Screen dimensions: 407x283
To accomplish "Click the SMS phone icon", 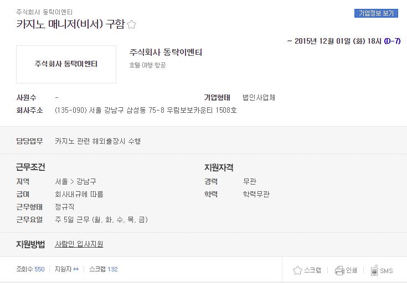I will pyautogui.click(x=374, y=270).
